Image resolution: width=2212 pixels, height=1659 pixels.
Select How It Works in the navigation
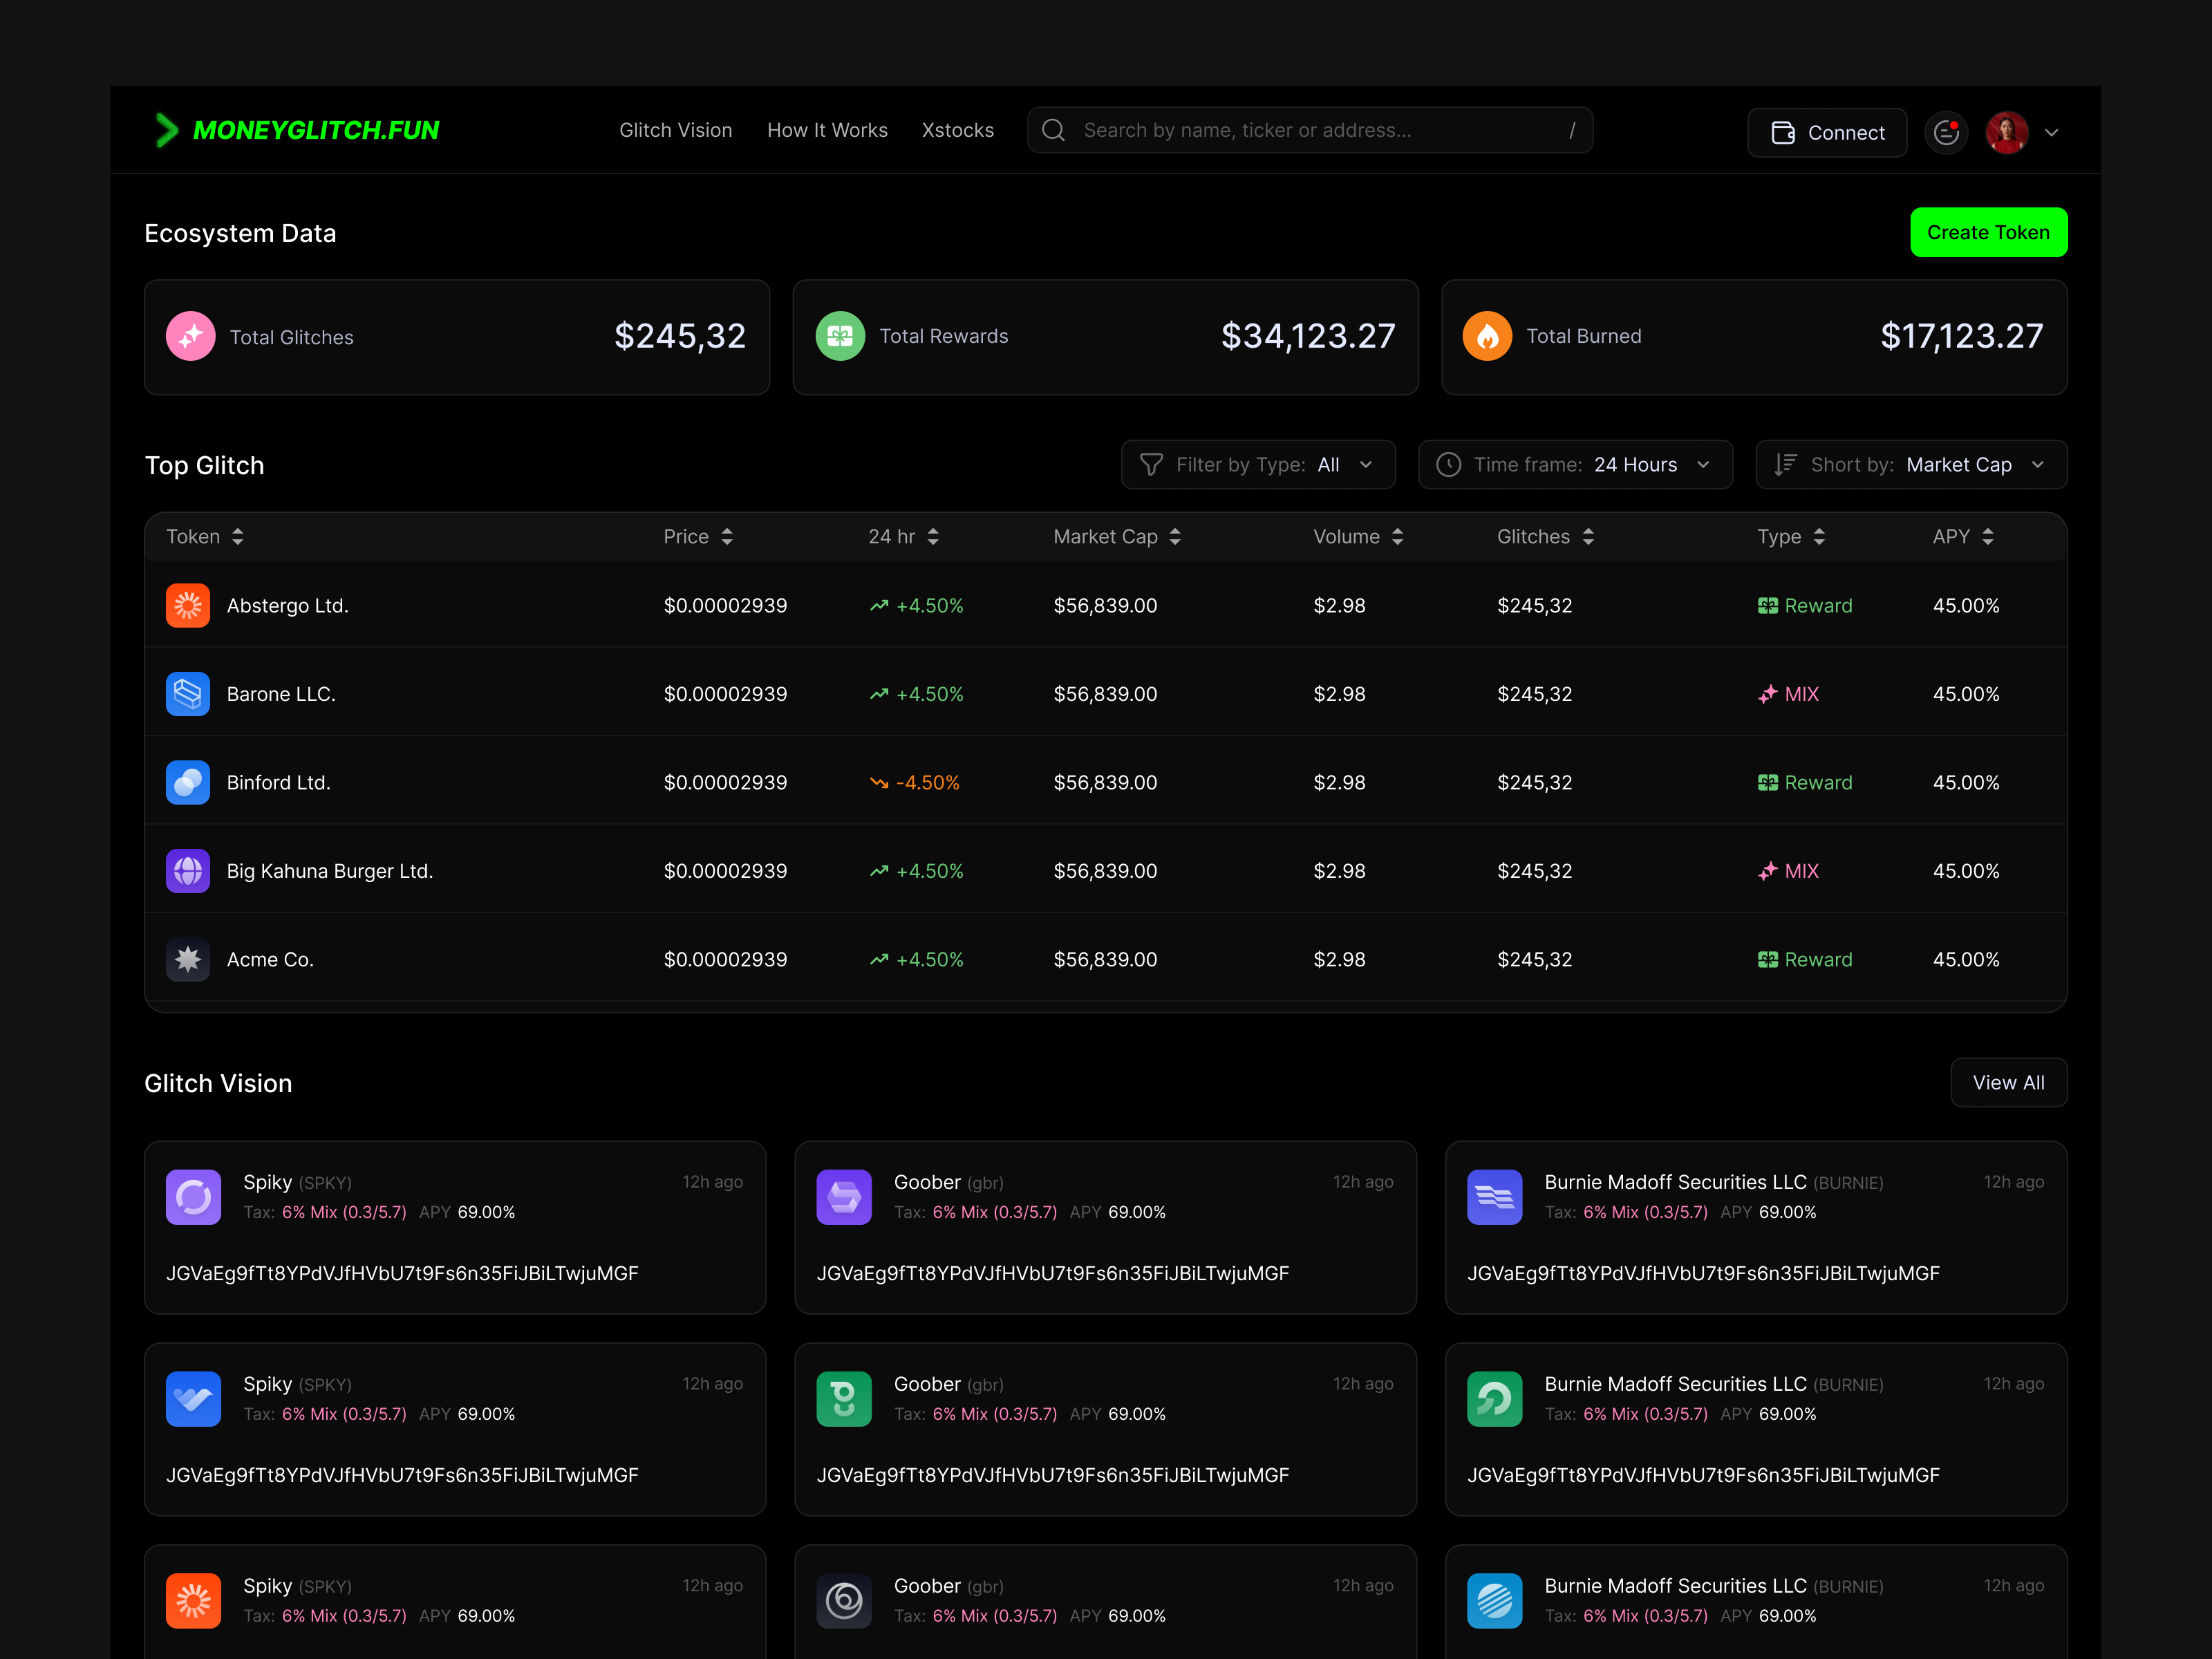pos(827,130)
